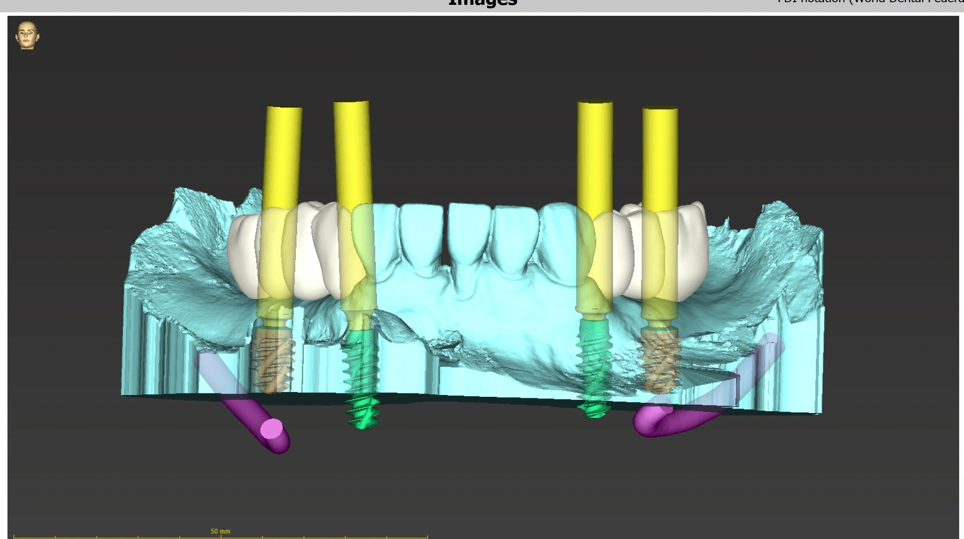Click the '50 mm' scale label

point(220,531)
